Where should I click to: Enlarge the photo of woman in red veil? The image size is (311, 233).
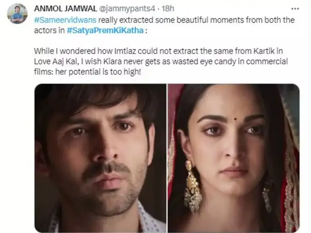tap(234, 158)
